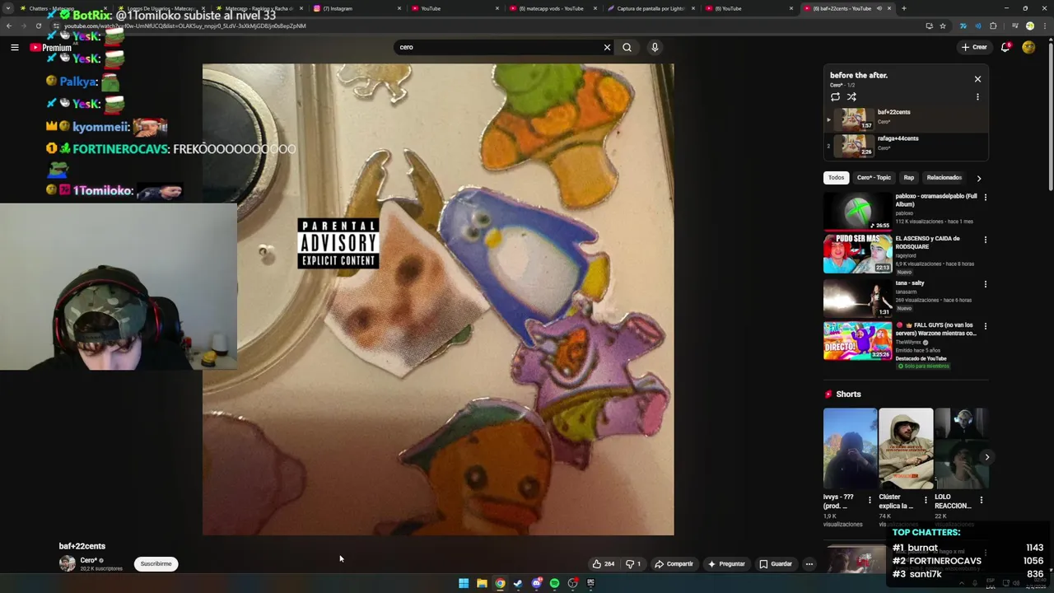Open pabloxo otramasdelpablo full album video

[857, 212]
